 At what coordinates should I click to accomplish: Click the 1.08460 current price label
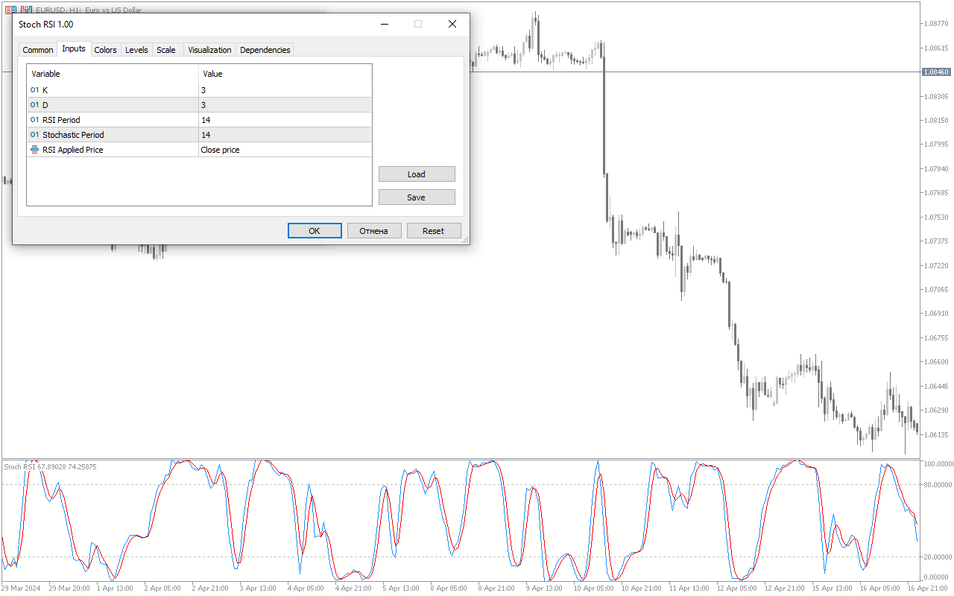pyautogui.click(x=936, y=72)
